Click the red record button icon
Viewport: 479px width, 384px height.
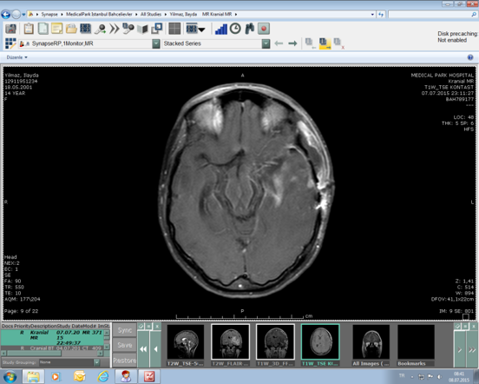264,29
